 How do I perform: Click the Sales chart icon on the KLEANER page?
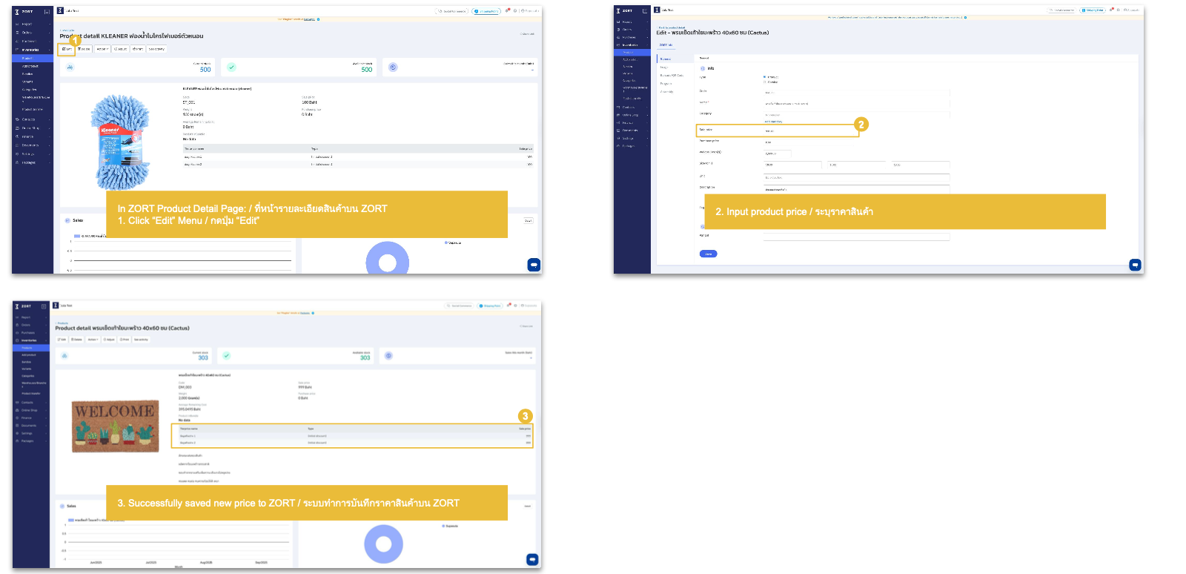click(68, 220)
